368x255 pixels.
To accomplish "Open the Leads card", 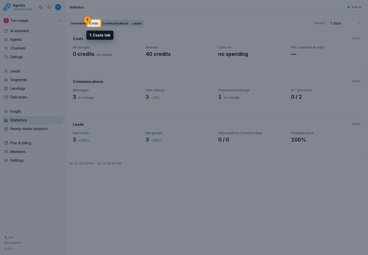I will [356, 124].
